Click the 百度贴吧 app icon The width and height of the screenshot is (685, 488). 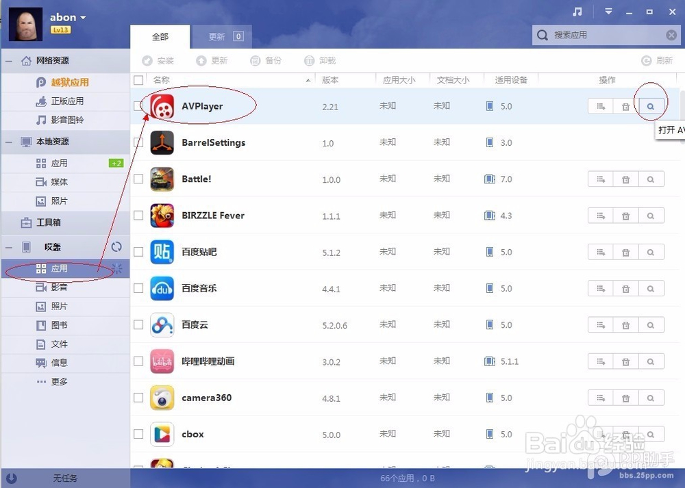coord(162,252)
